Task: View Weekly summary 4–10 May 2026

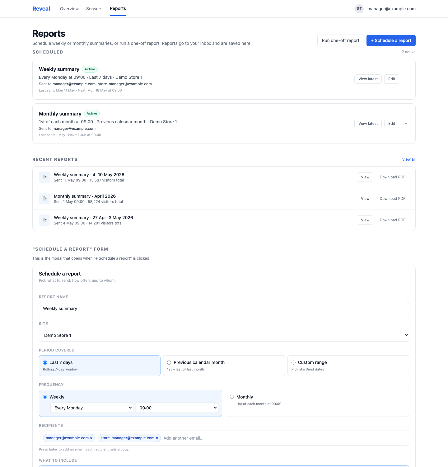Action: pyautogui.click(x=365, y=177)
